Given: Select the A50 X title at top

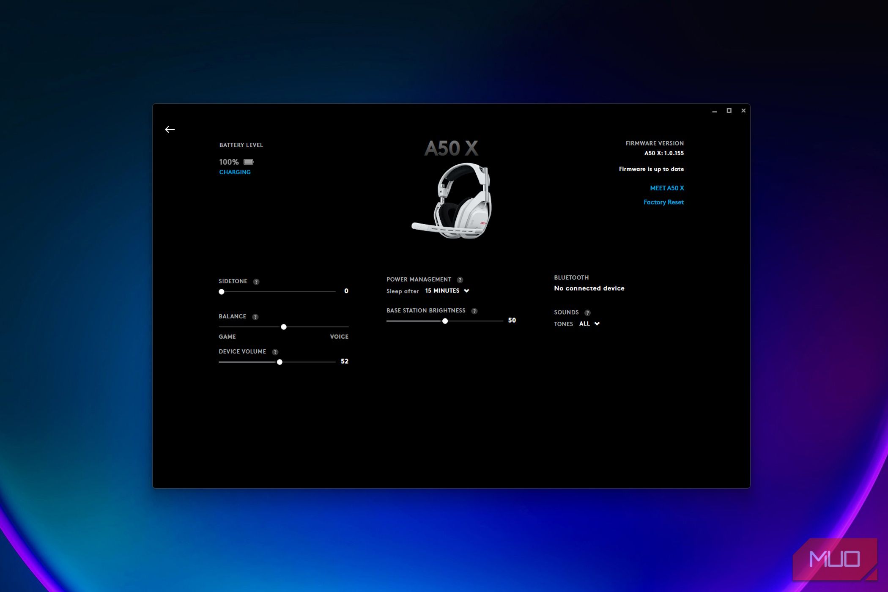Looking at the screenshot, I should point(452,148).
